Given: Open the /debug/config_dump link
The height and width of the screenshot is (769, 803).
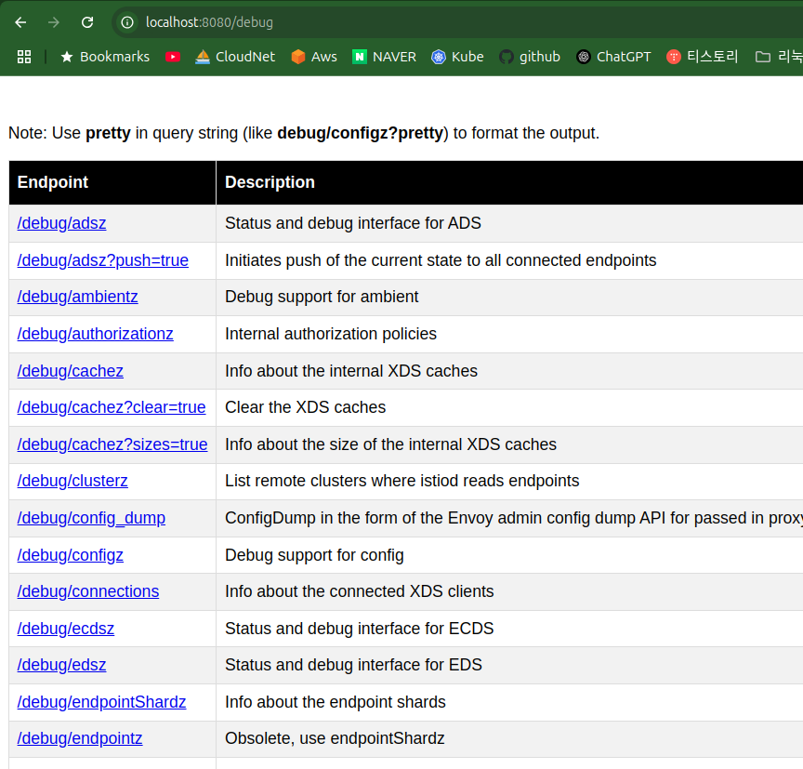Looking at the screenshot, I should 91,518.
